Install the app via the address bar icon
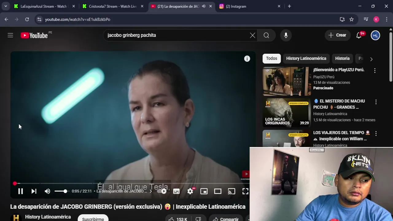Image resolution: width=393 pixels, height=221 pixels. point(342,19)
